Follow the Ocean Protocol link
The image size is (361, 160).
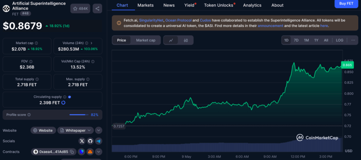[x=178, y=20]
